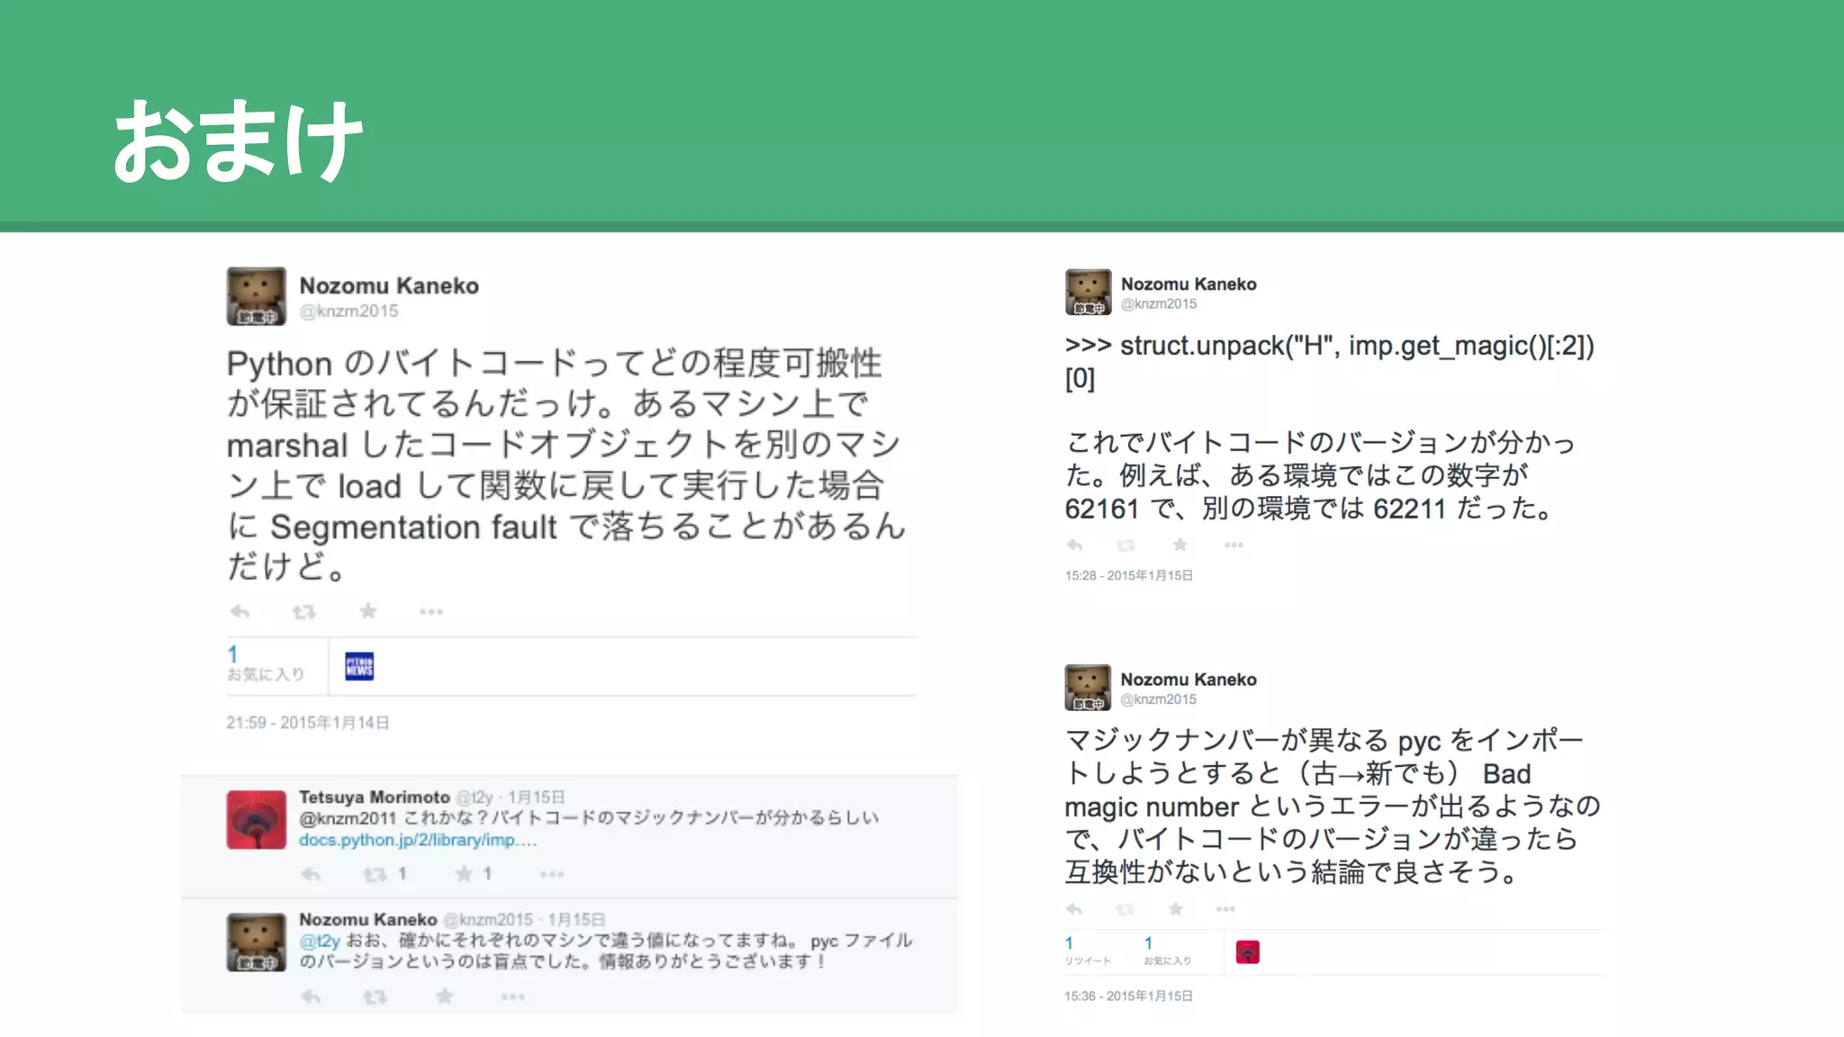Click Nozomu Kaneko name on struct.unpack tweet
Viewport: 1844px width, 1037px height.
tap(1189, 284)
